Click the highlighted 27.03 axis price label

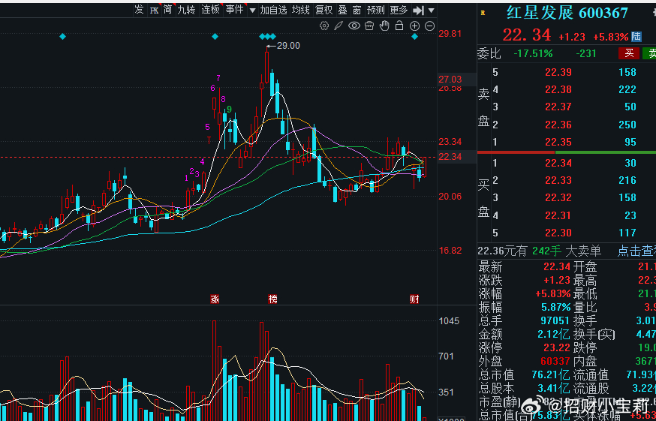(x=450, y=79)
